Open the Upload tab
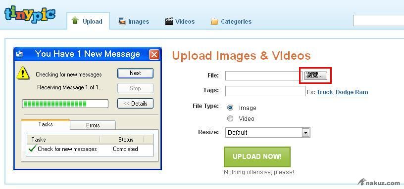This screenshot has width=404, height=189. point(88,21)
